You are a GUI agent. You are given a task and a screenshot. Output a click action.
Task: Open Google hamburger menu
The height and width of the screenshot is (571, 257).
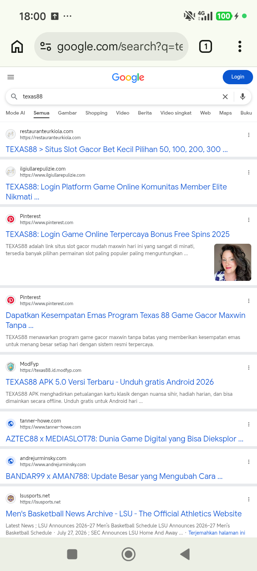tap(11, 77)
